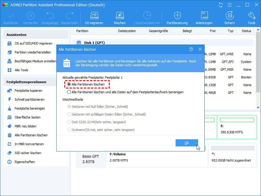This screenshot has height=196, width=261.
Task: Select Sektoren mit zufälligen Daten füllen
Action: click(69, 114)
